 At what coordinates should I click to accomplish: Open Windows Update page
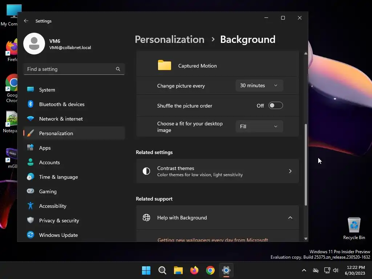click(74, 235)
